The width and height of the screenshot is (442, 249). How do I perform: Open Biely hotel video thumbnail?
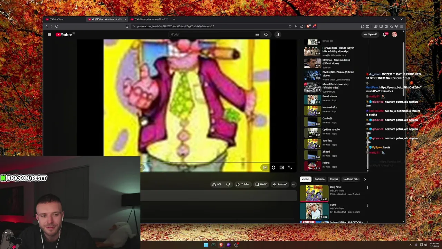[x=314, y=193]
